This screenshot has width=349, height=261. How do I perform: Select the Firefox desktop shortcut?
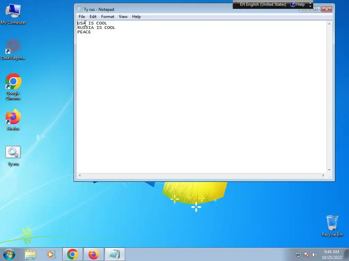tap(13, 120)
